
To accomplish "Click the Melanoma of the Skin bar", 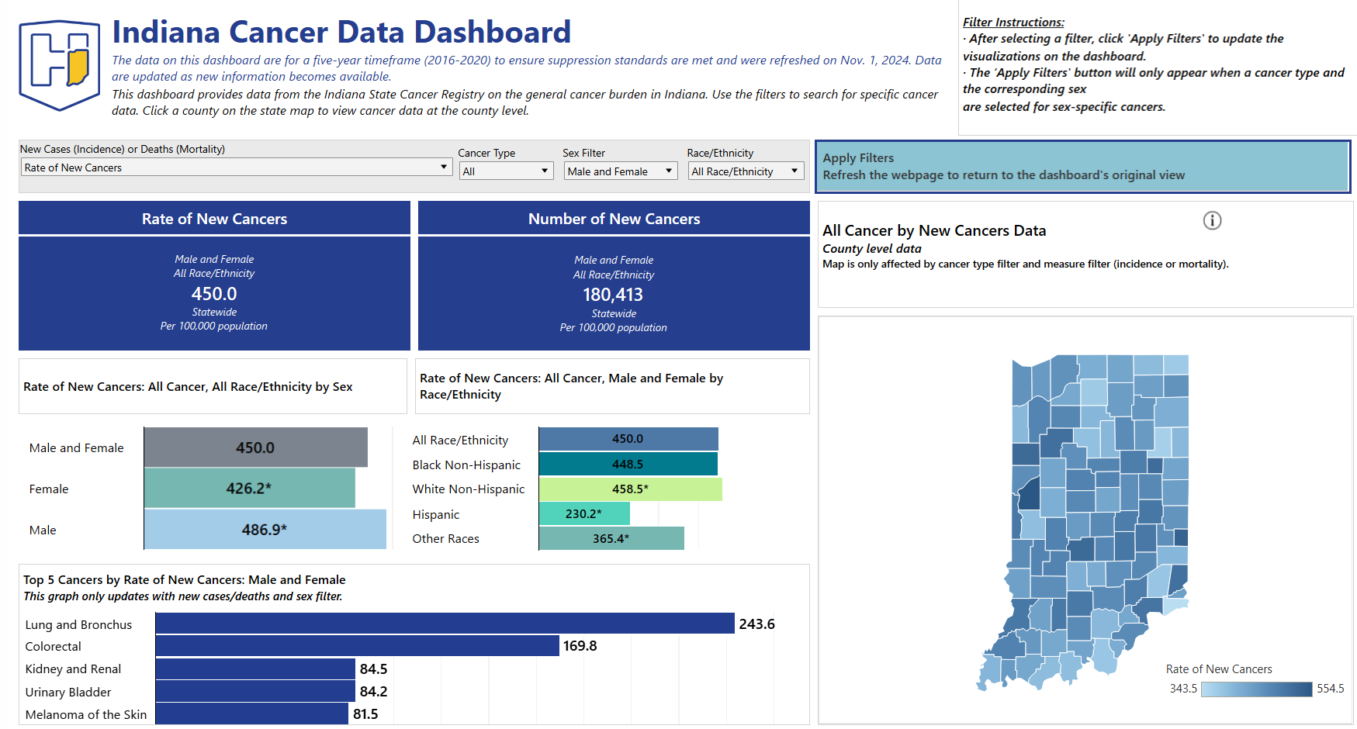I will click(252, 713).
